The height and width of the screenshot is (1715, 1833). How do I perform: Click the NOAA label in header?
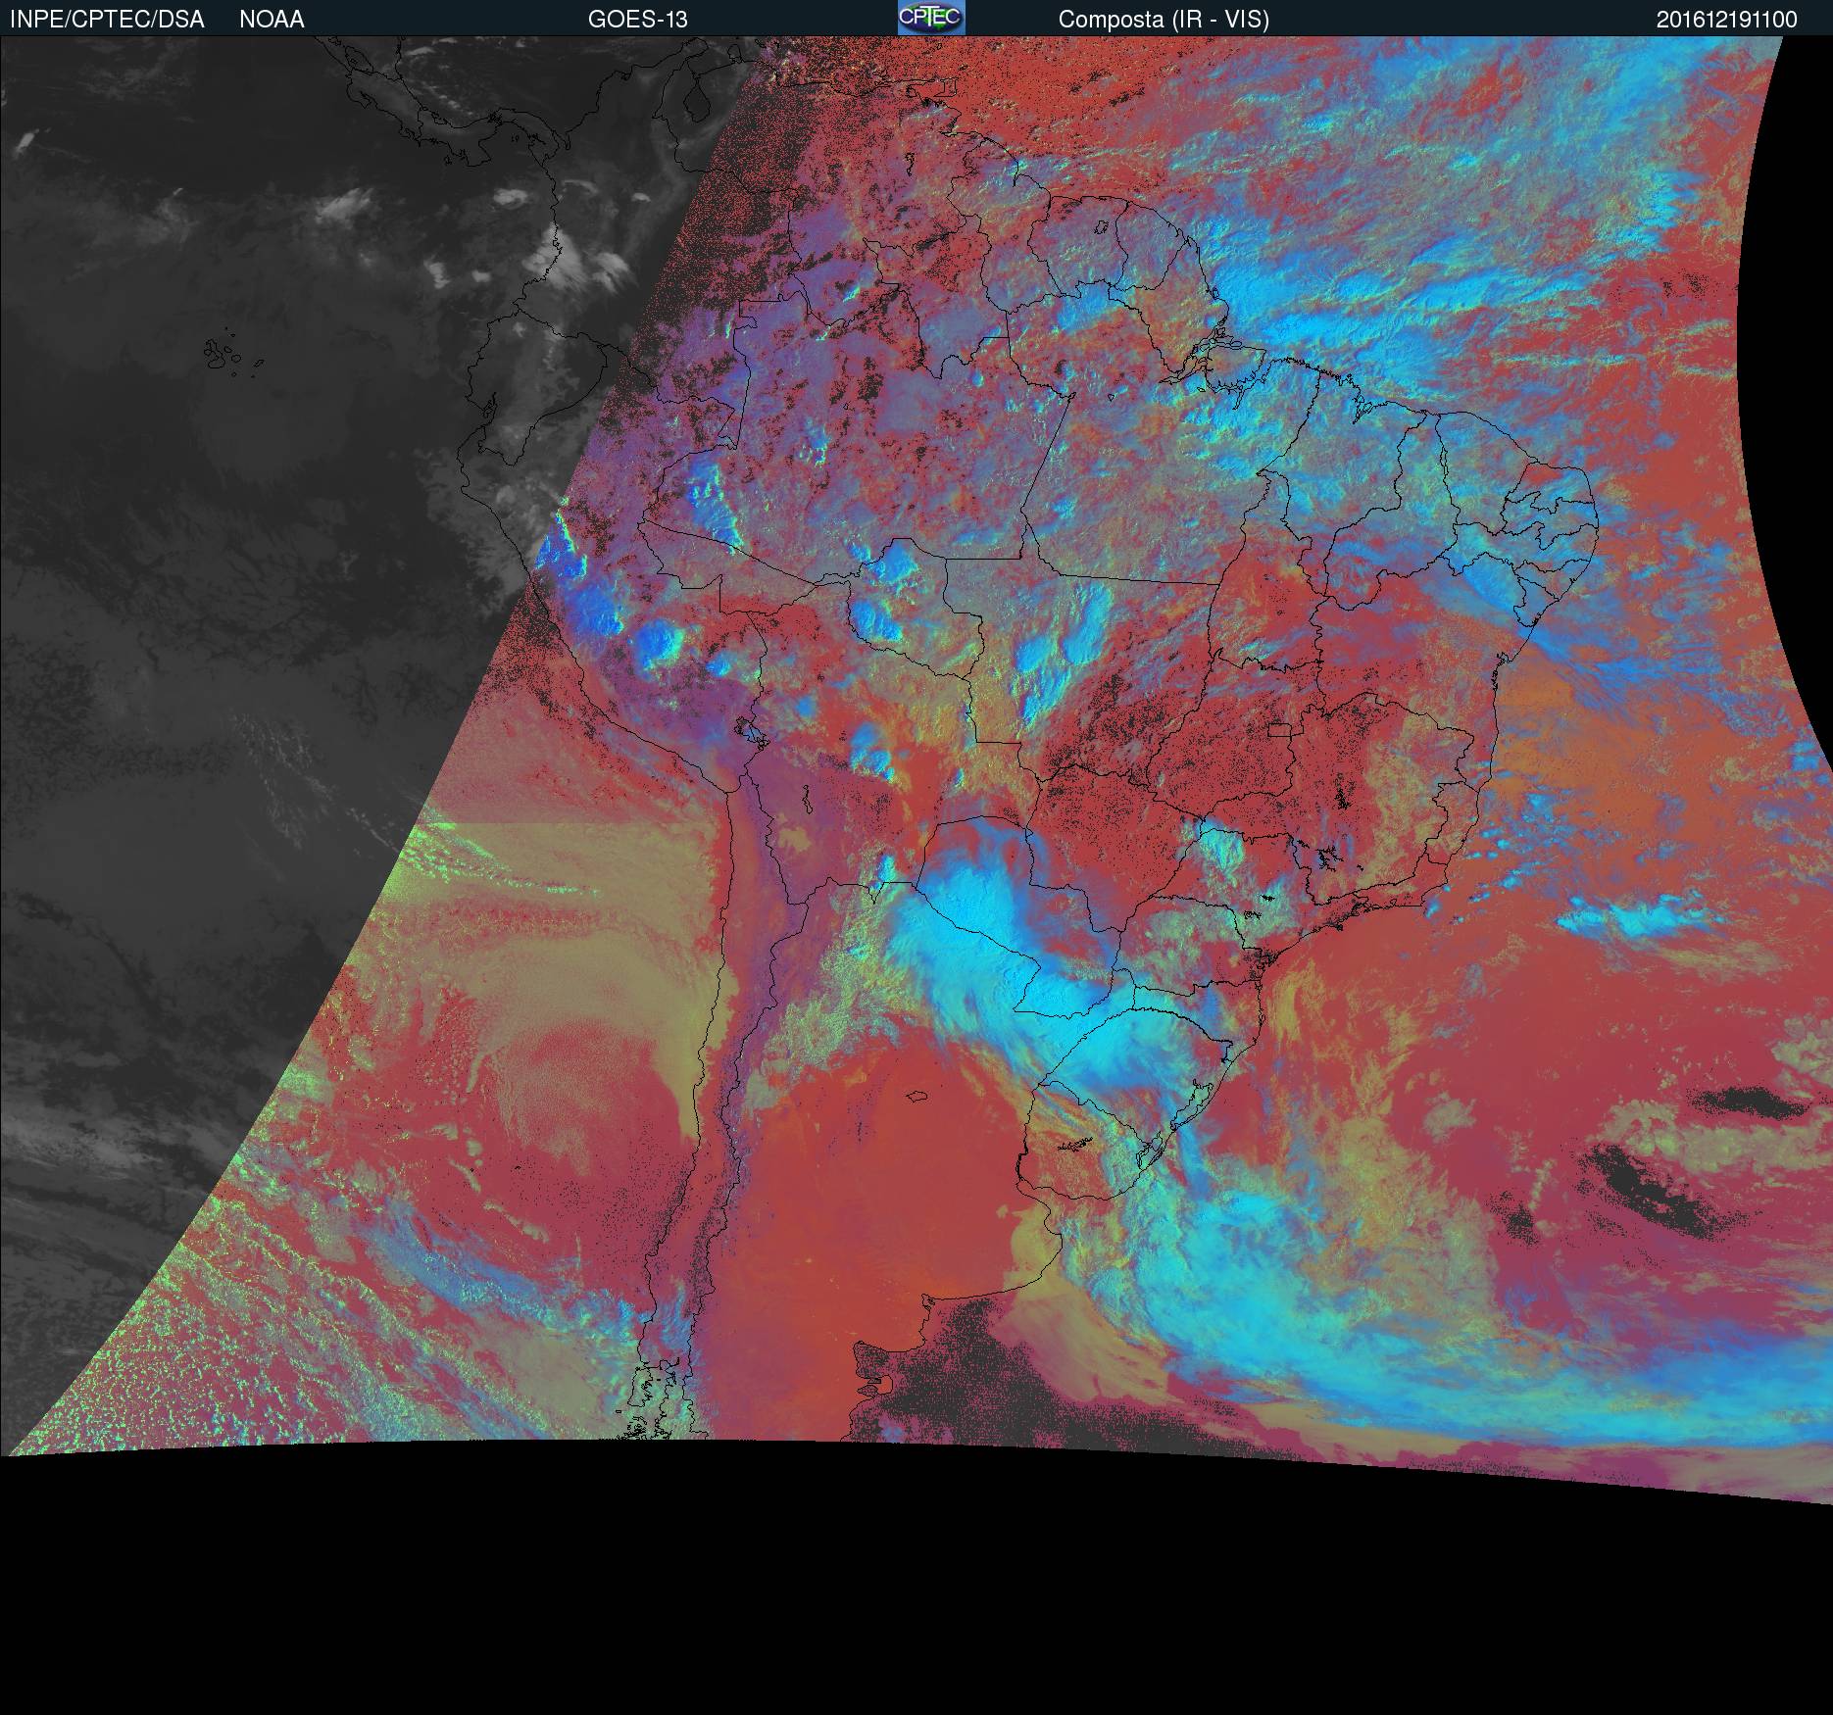(272, 20)
